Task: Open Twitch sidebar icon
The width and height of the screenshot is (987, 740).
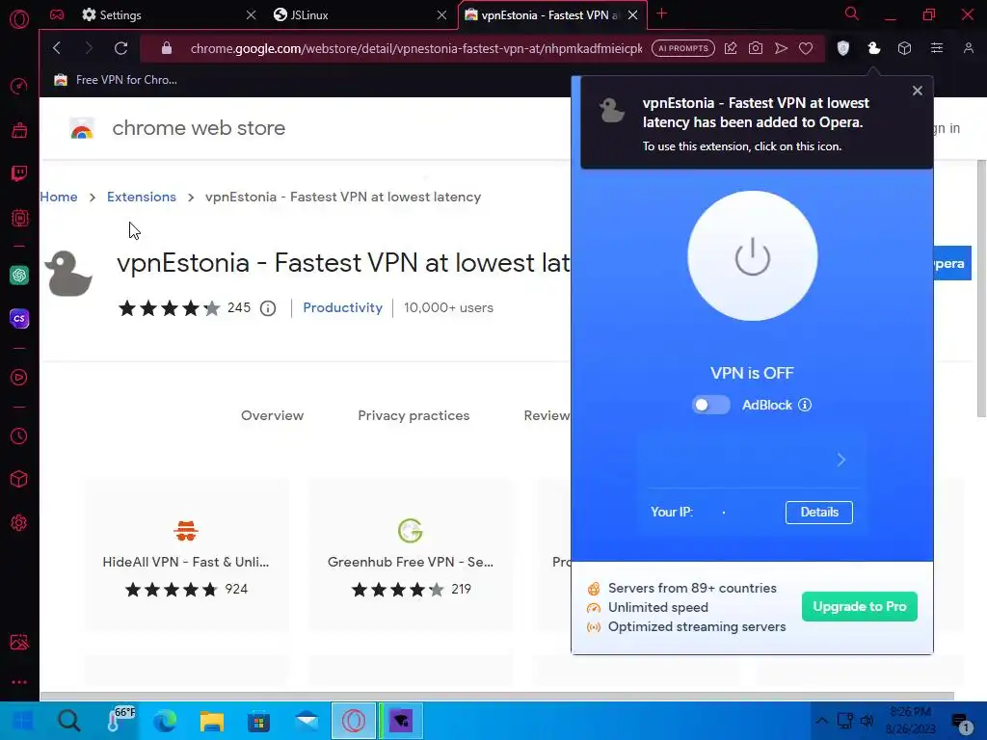Action: pyautogui.click(x=19, y=173)
